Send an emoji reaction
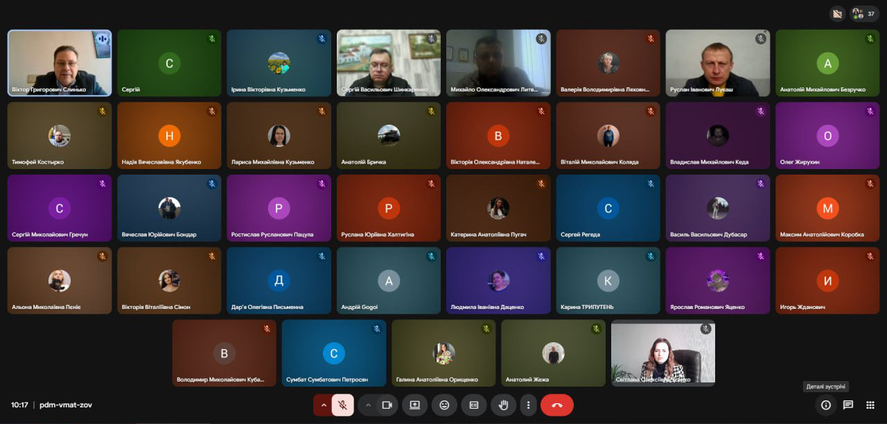Screen dimensions: 887x424 (444, 405)
